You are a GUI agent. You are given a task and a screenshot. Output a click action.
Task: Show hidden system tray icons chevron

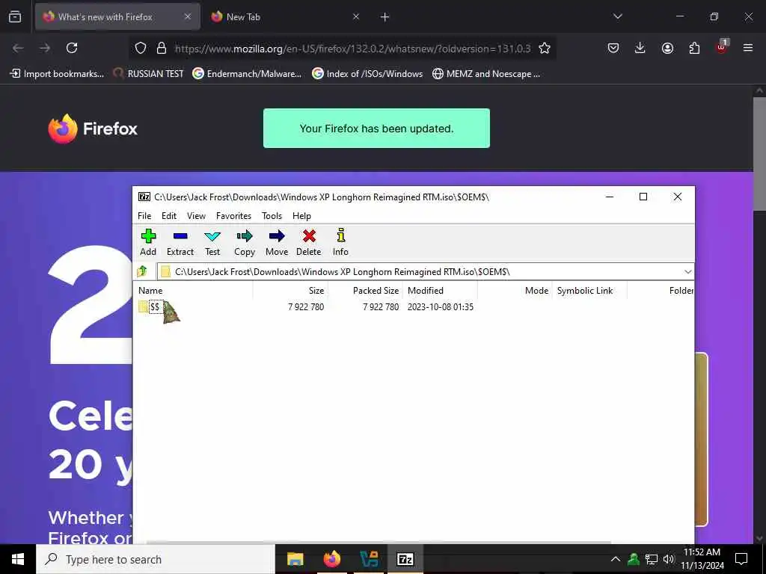point(616,559)
